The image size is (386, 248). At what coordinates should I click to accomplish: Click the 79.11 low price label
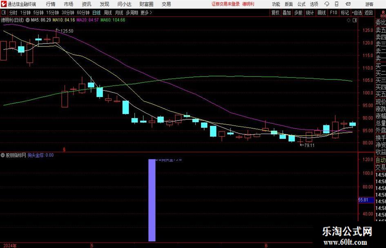(x=310, y=145)
